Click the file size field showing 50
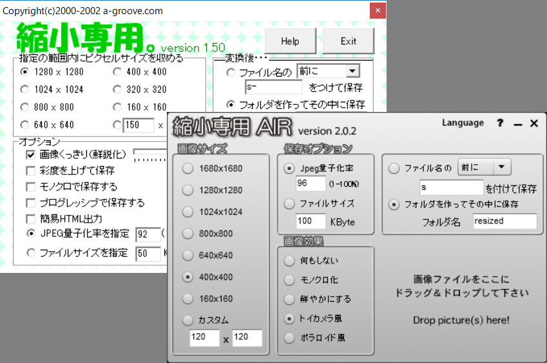The height and width of the screenshot is (363, 547). coord(148,254)
